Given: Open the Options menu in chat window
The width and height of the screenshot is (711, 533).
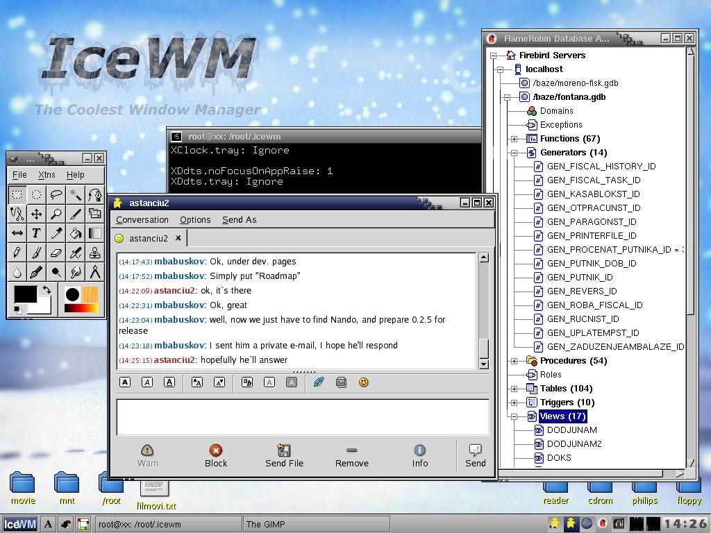Looking at the screenshot, I should pyautogui.click(x=195, y=220).
